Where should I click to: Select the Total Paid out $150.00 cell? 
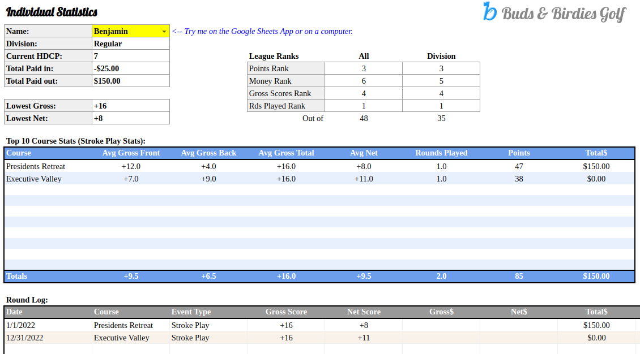point(130,81)
